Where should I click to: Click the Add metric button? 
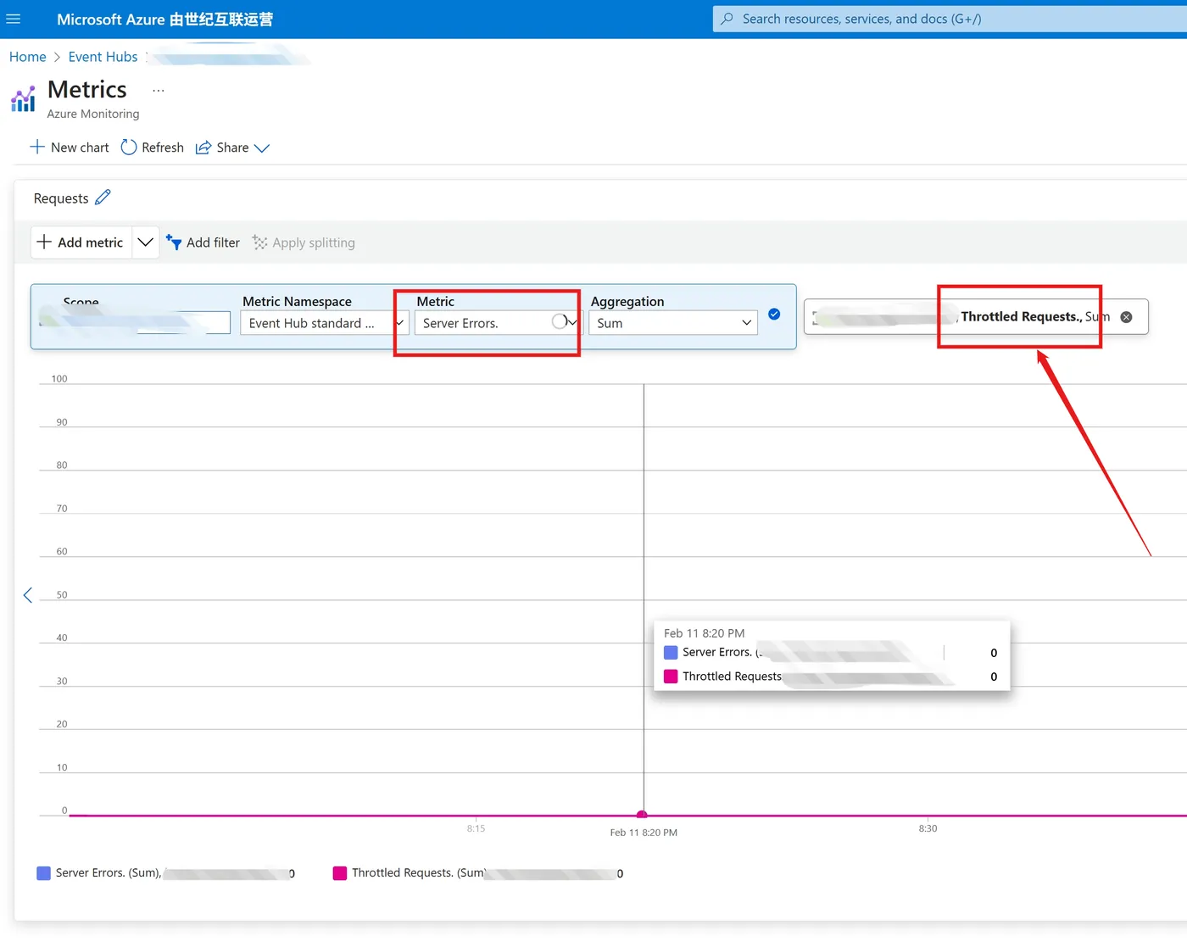click(81, 242)
